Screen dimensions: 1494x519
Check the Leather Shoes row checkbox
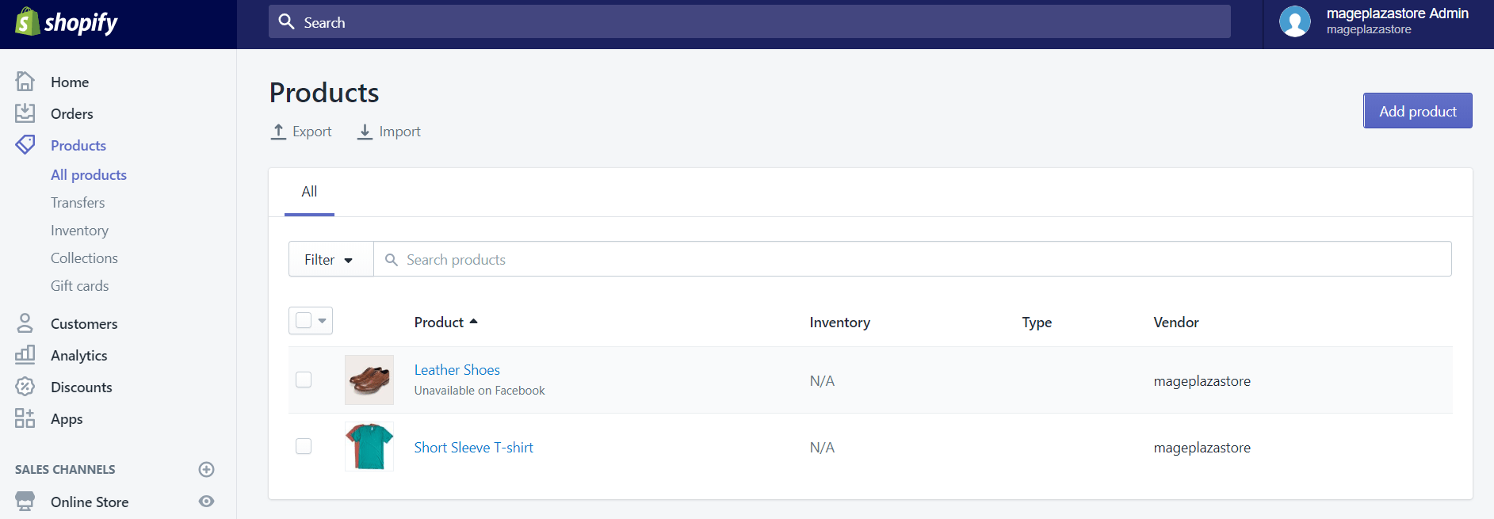tap(304, 380)
